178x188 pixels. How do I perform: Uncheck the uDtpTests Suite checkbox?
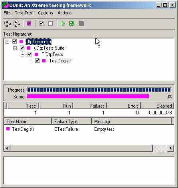[22, 48]
